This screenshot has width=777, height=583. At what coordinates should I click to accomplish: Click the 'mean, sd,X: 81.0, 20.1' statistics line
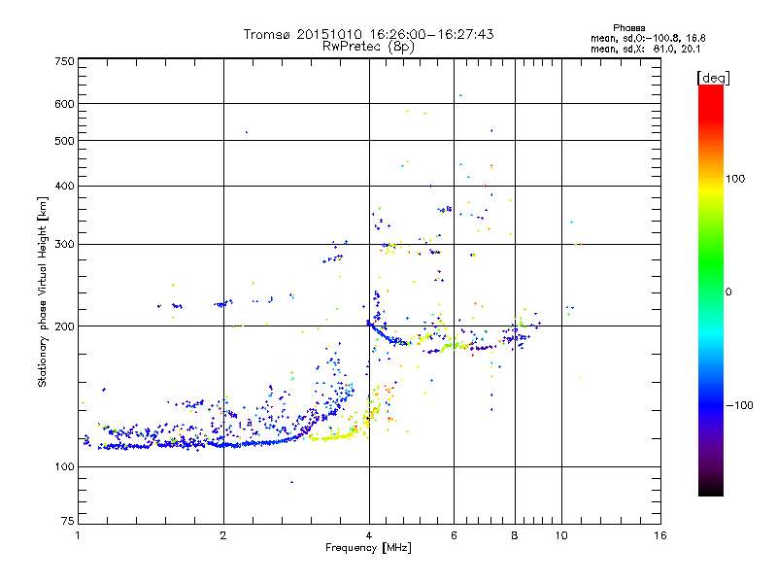(646, 49)
